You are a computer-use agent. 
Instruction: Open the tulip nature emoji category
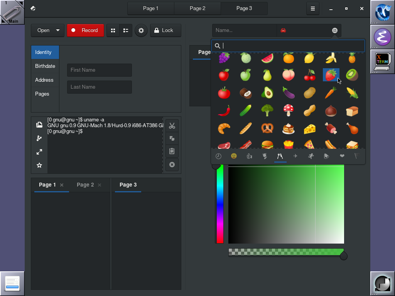[265, 156]
